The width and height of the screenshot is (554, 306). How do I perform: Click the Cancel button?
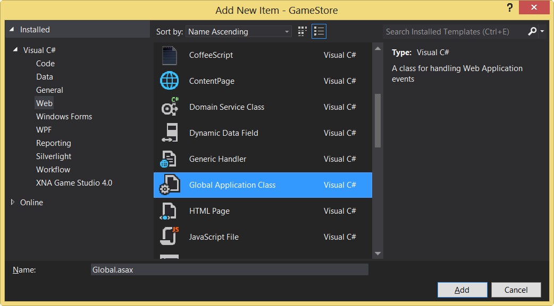[x=516, y=290]
